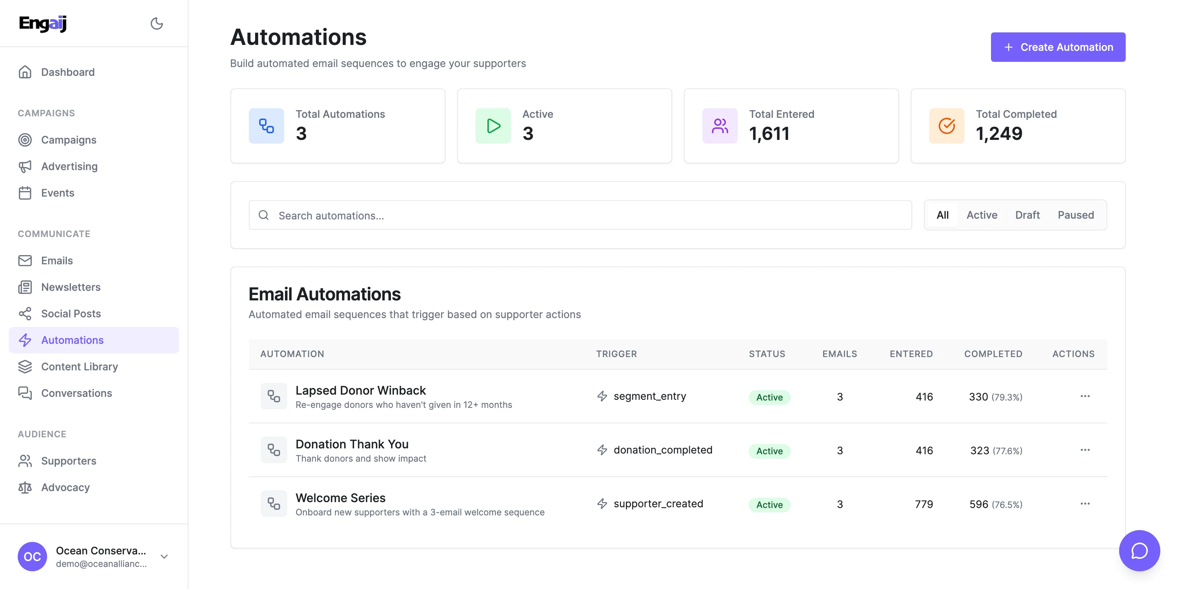Expand the Ocean Conservation account switcher chevron
Viewport: 1178px width, 589px height.
click(164, 556)
